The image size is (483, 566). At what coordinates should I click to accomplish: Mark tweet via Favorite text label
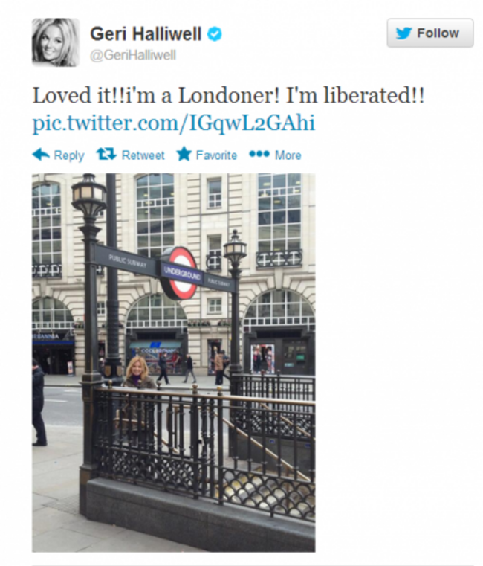pos(216,155)
